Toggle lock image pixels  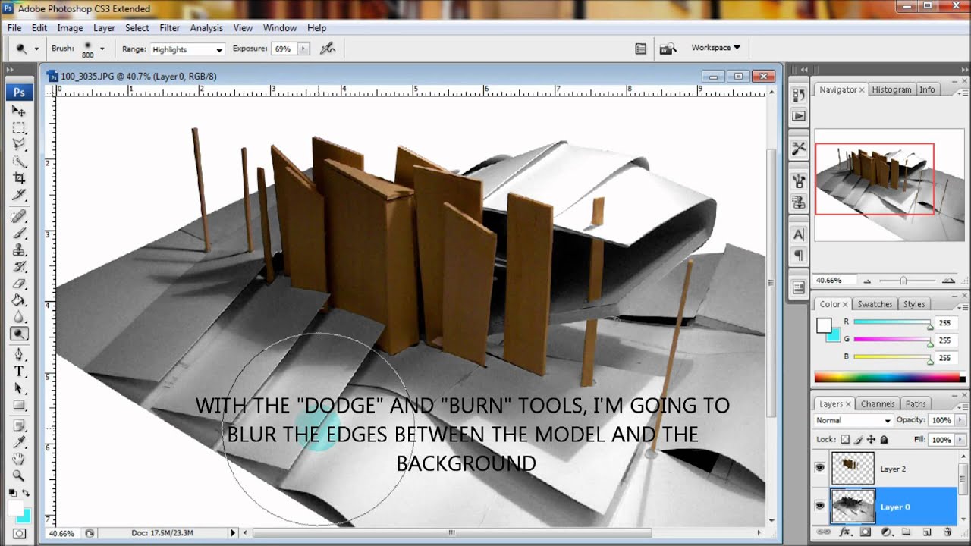858,439
